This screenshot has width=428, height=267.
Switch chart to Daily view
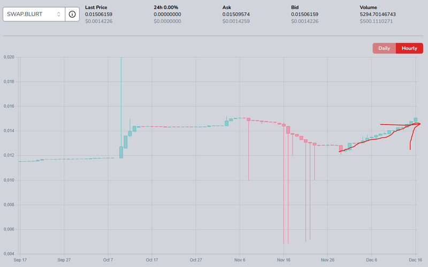(384, 48)
